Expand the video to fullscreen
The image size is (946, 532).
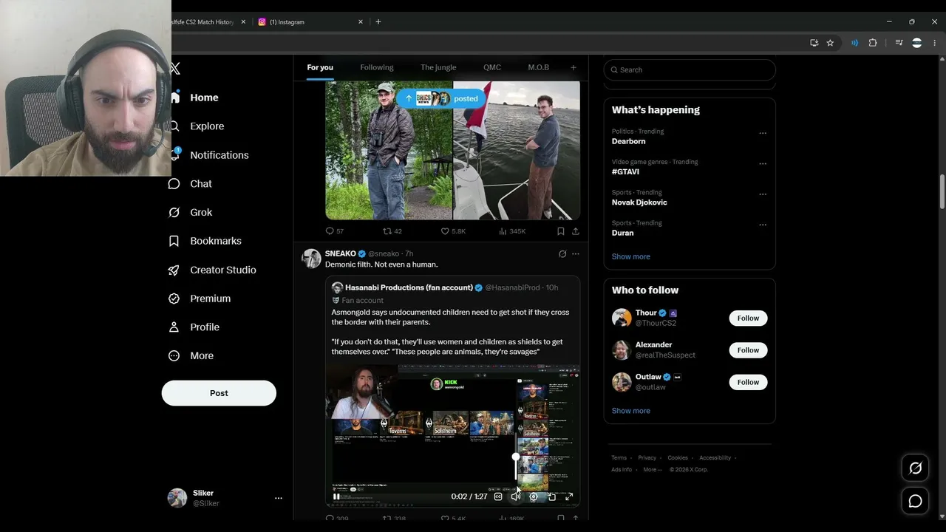tap(569, 497)
